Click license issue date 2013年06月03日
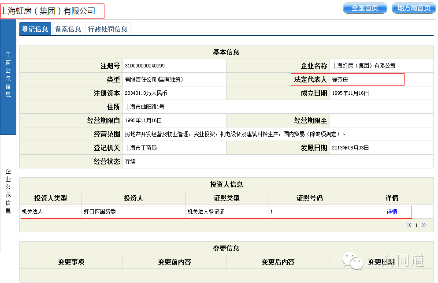 [350, 148]
